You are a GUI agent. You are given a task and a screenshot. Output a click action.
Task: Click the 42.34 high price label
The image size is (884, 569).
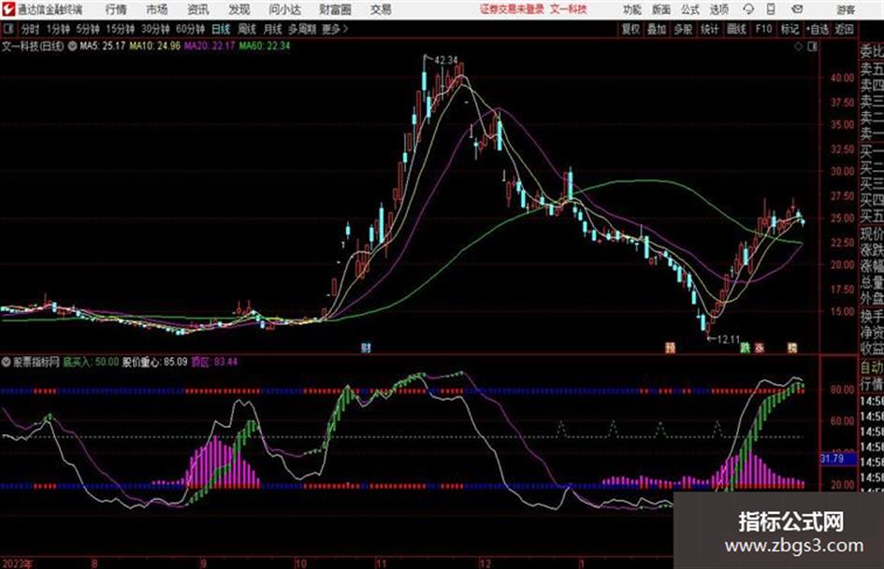tap(446, 61)
